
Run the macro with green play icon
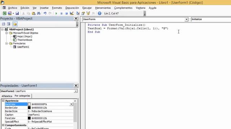[x=56, y=13]
